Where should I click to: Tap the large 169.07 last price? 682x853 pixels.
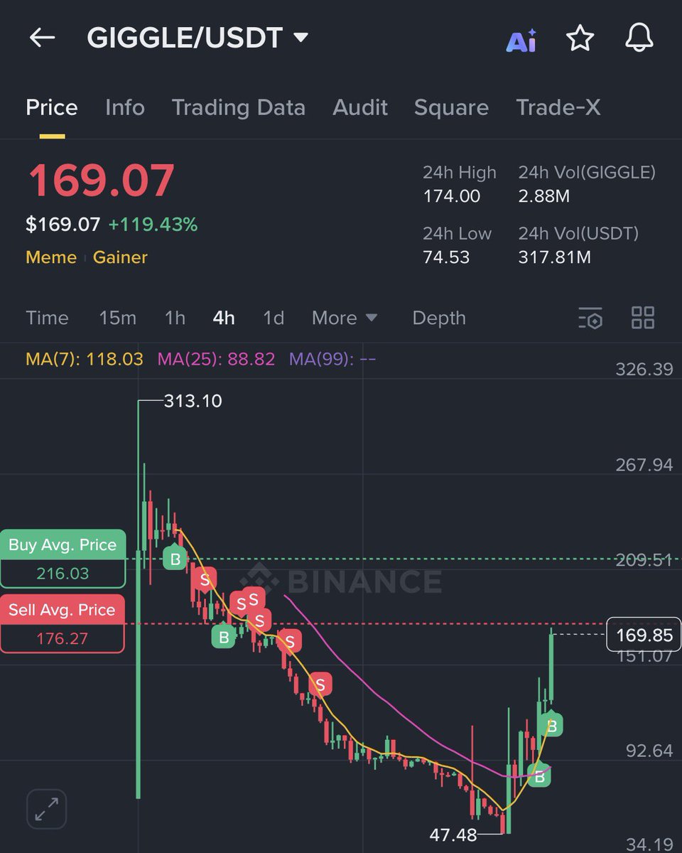tap(101, 181)
